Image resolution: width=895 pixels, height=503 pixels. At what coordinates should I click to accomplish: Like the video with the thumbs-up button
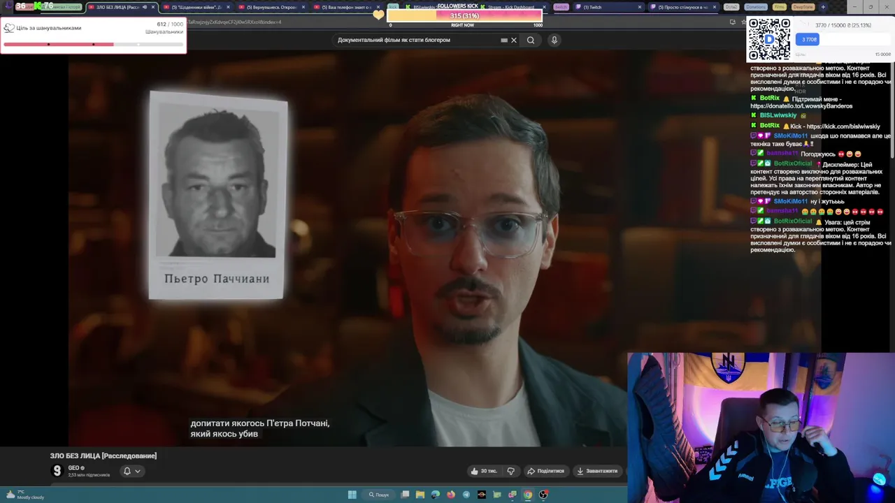coord(484,471)
